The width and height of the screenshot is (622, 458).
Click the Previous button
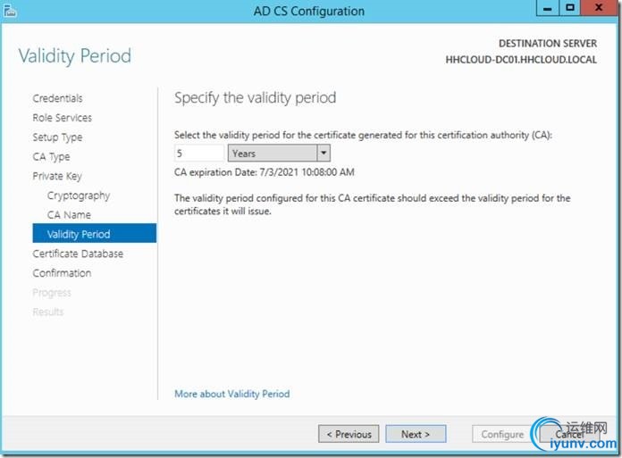[349, 435]
